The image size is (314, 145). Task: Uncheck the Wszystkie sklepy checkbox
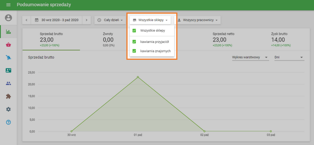(x=134, y=31)
